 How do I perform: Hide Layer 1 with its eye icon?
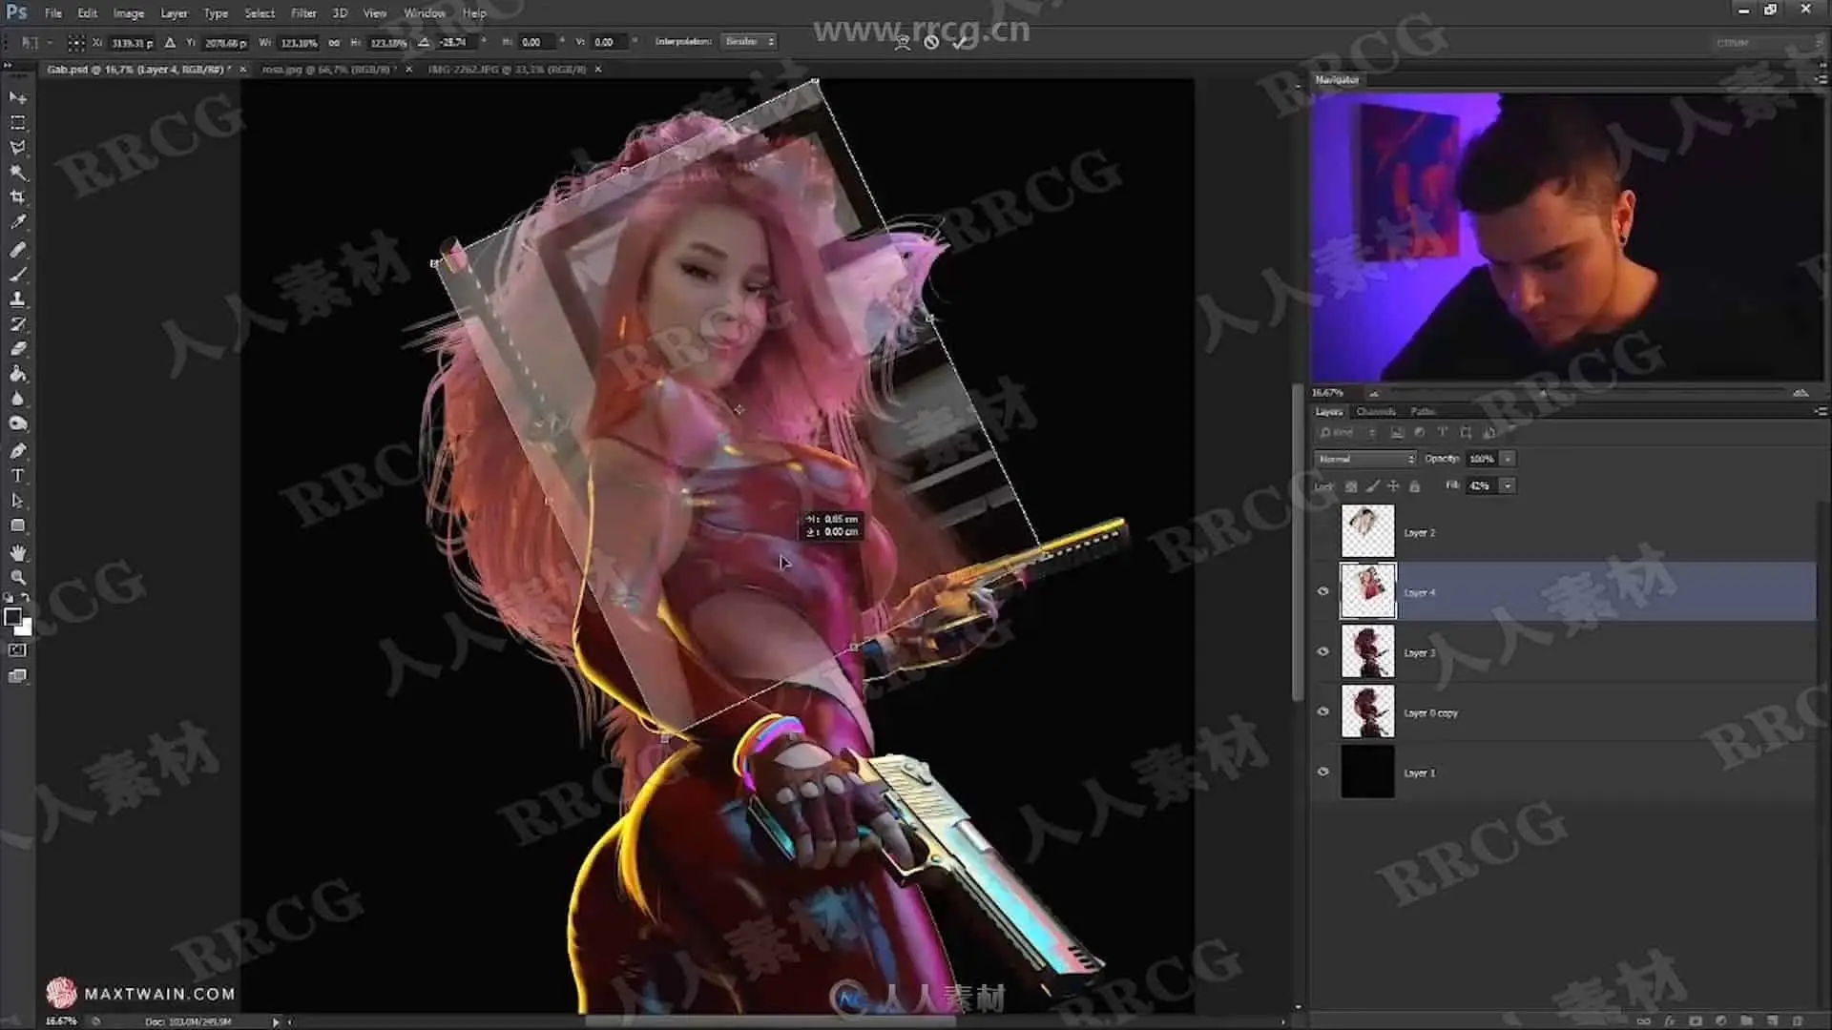click(x=1322, y=772)
